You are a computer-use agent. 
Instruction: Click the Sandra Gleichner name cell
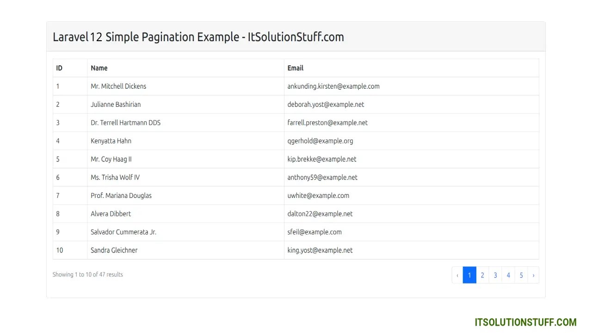114,250
